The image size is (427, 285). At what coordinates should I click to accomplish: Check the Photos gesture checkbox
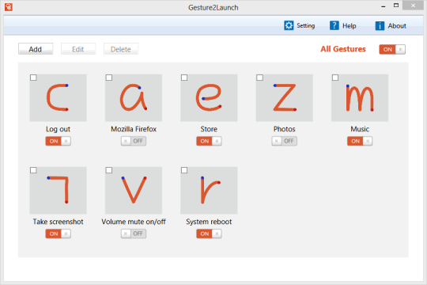point(260,78)
